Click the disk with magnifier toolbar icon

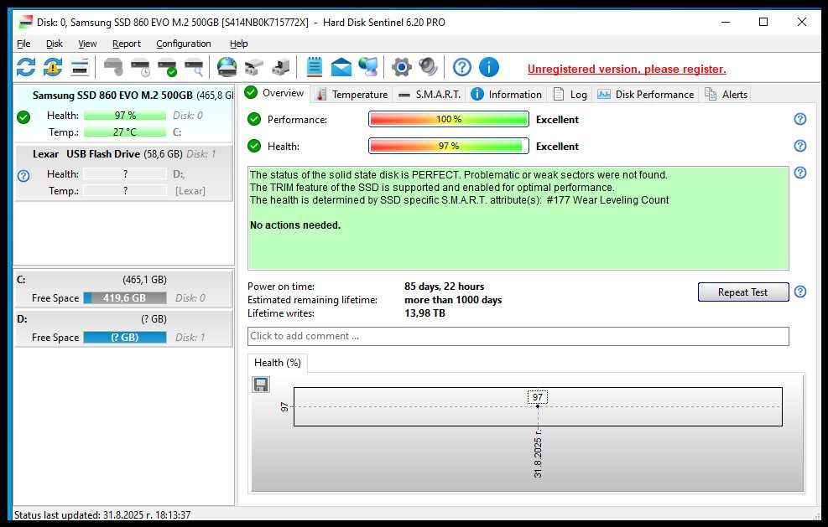pos(194,68)
